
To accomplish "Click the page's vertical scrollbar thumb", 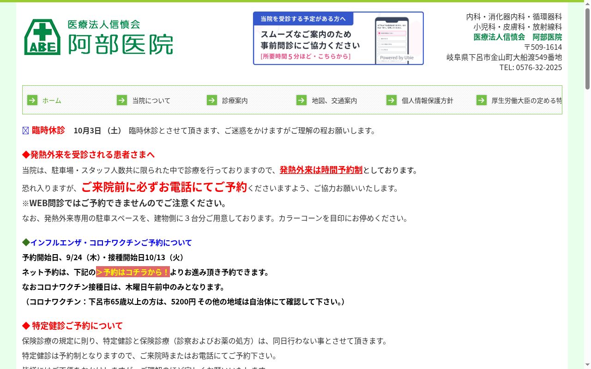I will (587, 48).
